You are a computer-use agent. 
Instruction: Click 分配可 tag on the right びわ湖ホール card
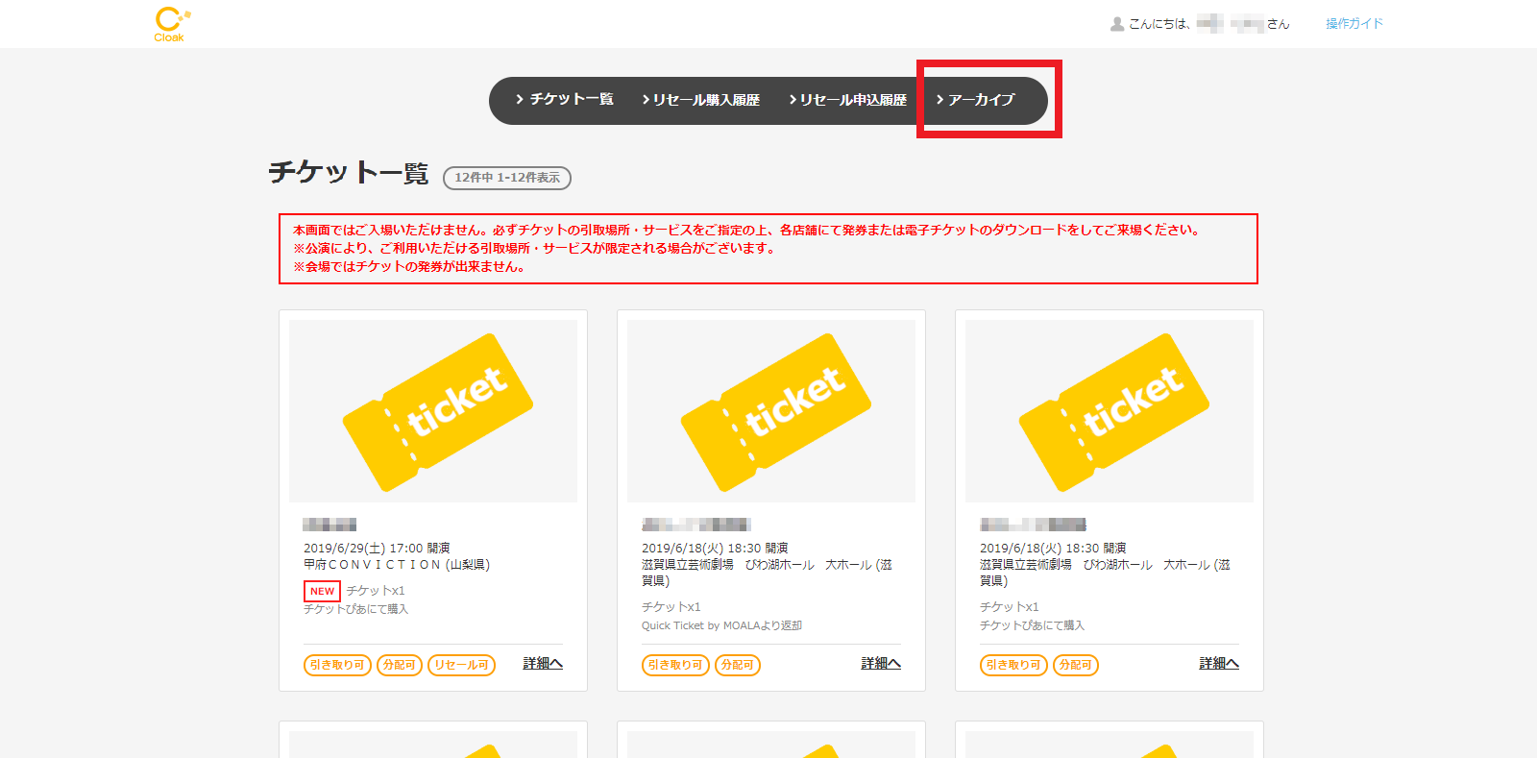(x=1075, y=665)
